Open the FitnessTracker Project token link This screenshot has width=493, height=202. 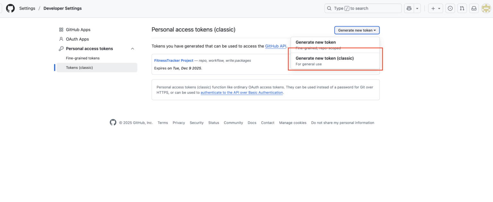174,61
